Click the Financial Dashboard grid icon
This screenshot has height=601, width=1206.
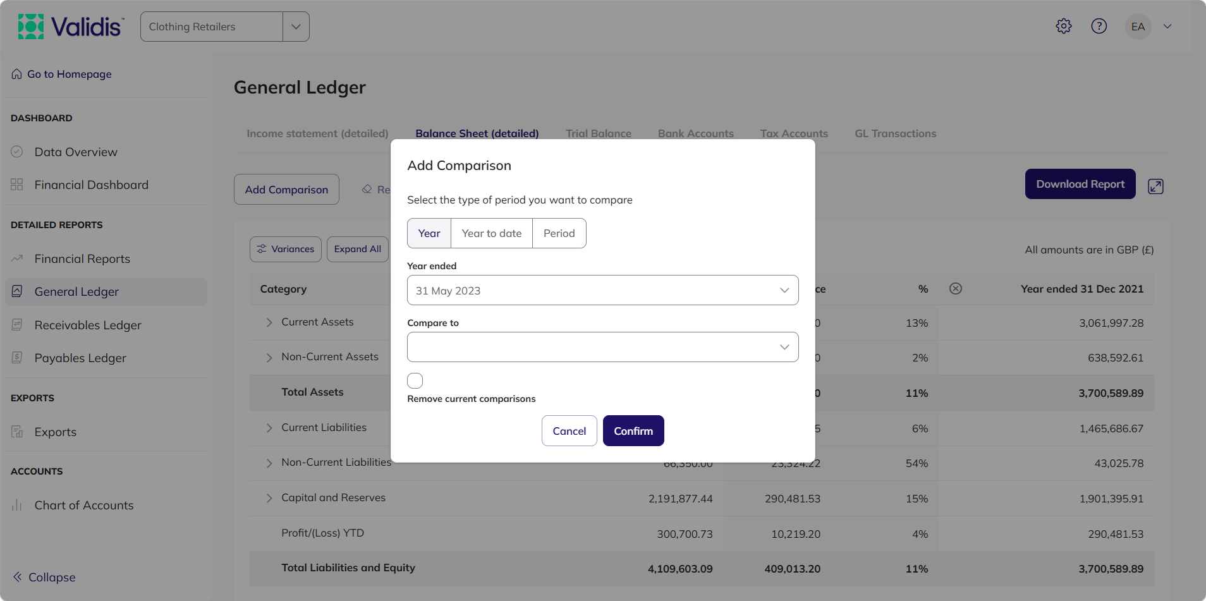tap(17, 185)
